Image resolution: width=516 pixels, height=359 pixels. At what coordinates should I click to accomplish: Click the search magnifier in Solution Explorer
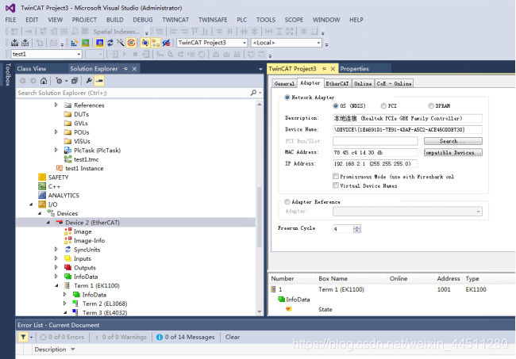[253, 93]
